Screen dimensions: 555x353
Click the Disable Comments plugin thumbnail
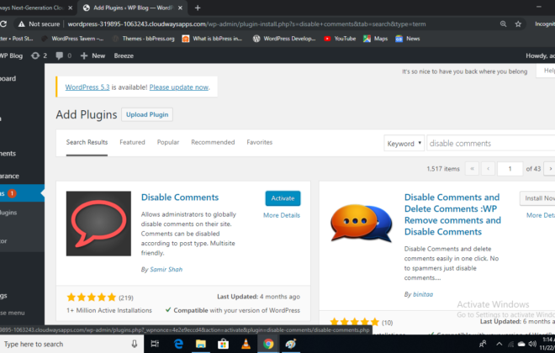[x=98, y=224]
